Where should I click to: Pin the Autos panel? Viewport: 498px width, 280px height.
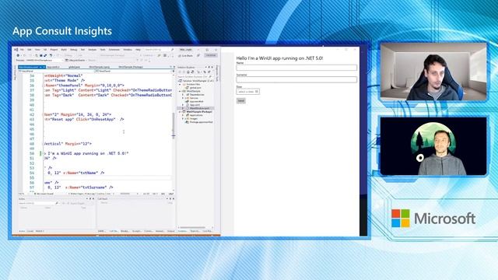[90, 199]
